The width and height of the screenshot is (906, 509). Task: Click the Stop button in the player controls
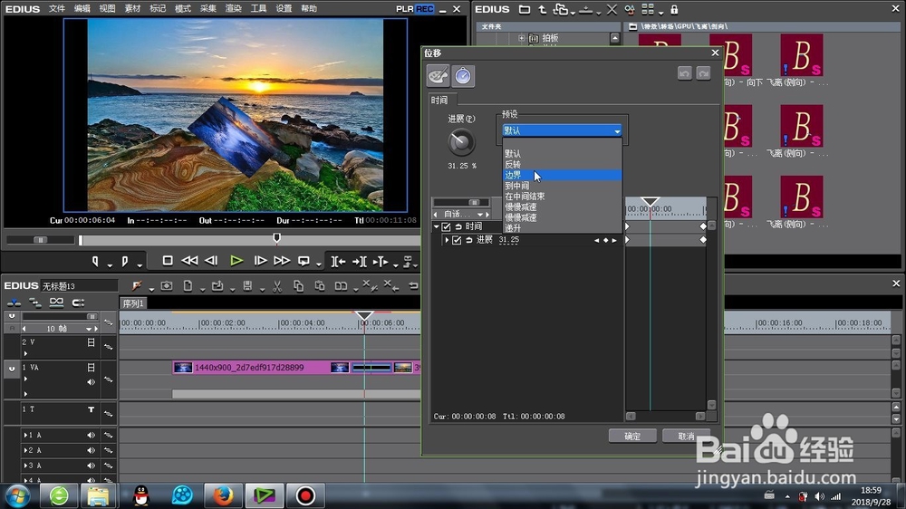[168, 261]
